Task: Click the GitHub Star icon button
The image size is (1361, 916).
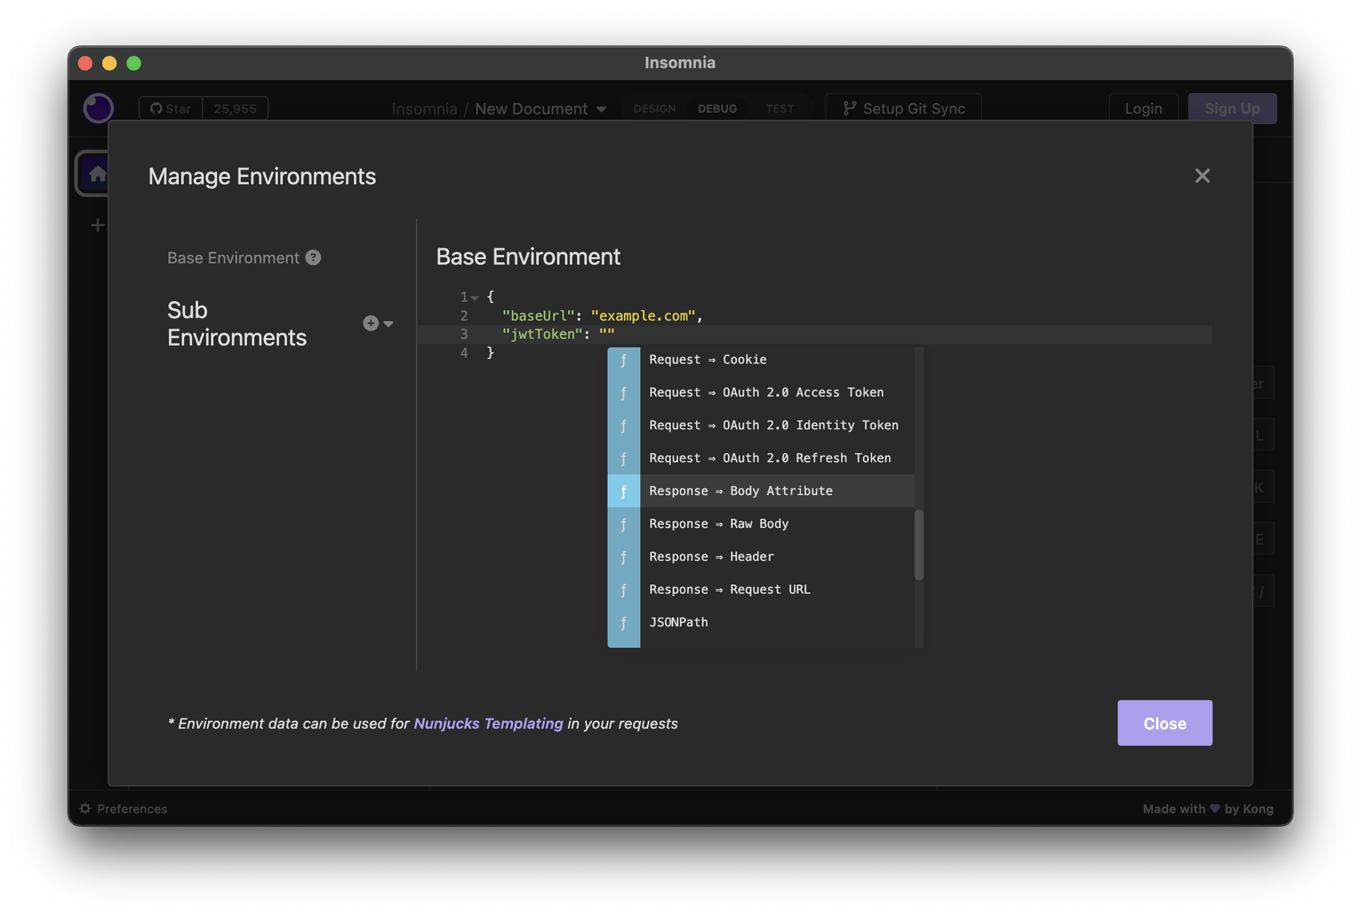Action: pyautogui.click(x=170, y=109)
